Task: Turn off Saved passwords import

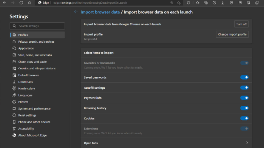Action: pyautogui.click(x=244, y=77)
